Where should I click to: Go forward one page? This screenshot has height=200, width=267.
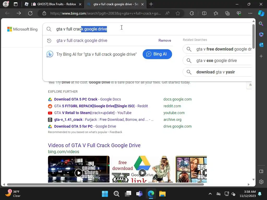click(x=19, y=13)
